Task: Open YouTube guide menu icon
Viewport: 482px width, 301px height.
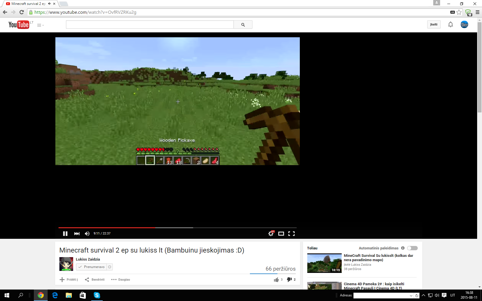Action: tap(40, 25)
